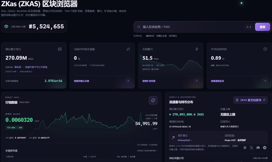Click the 行情数据 panel heading
This screenshot has width=272, height=162.
point(12,103)
